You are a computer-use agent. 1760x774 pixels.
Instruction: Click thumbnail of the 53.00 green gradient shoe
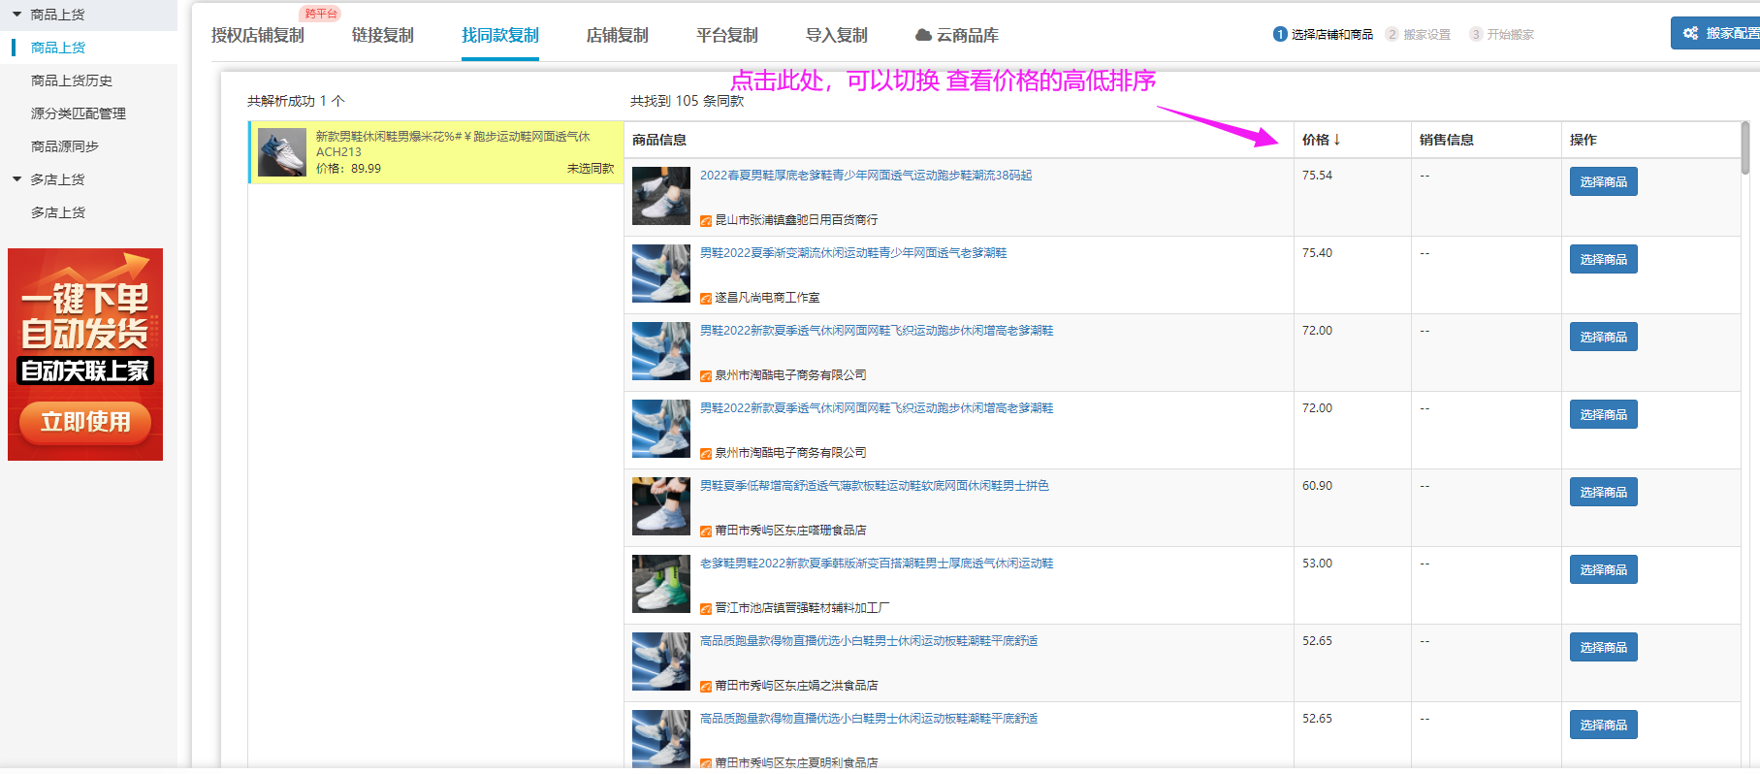coord(660,584)
